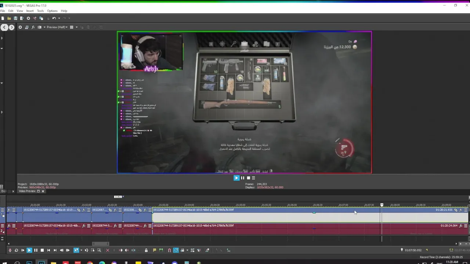Click timeline cursor marker near 01:07:50
The width and height of the screenshot is (470, 264).
tap(382, 205)
